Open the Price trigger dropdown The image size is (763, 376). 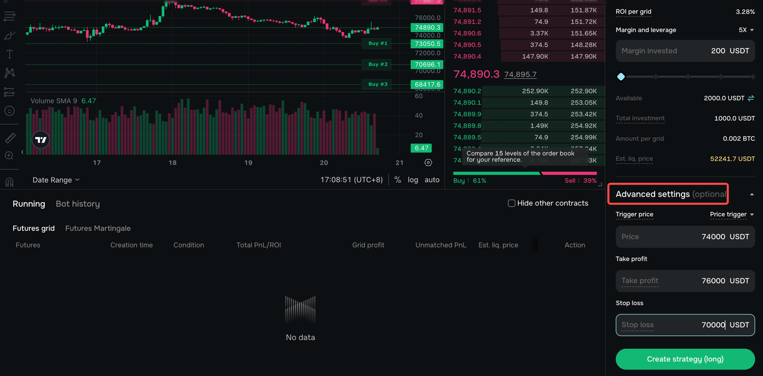[732, 215]
